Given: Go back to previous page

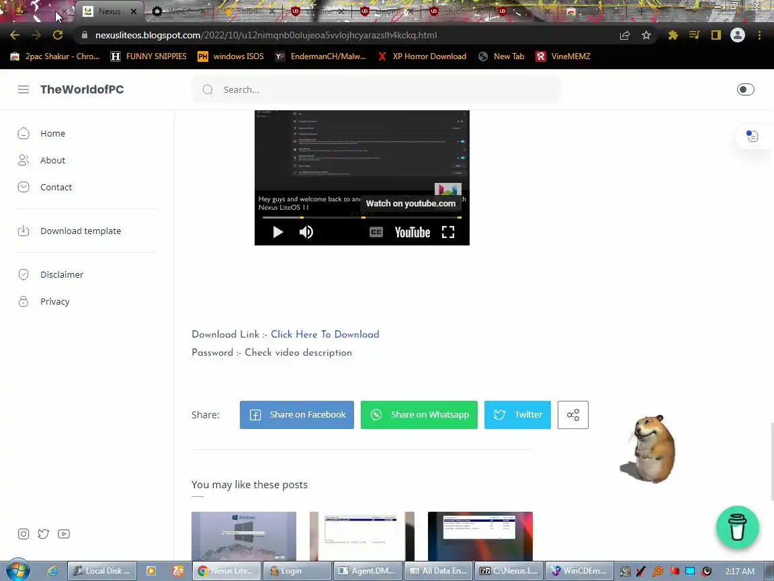Looking at the screenshot, I should tap(15, 35).
